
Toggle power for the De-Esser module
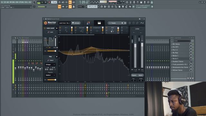(x=76, y=28)
